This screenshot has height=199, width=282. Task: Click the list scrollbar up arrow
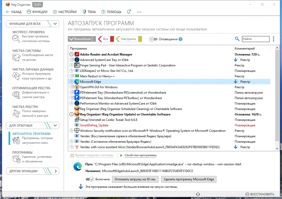point(277,47)
